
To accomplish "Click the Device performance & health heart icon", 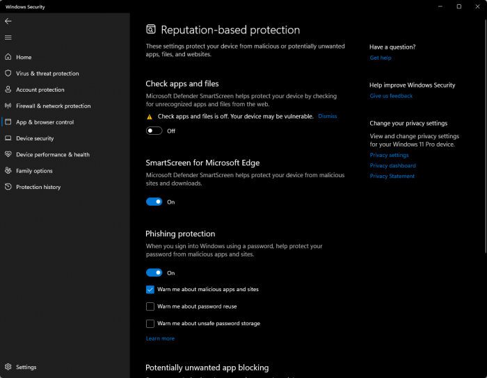I will click(x=8, y=154).
